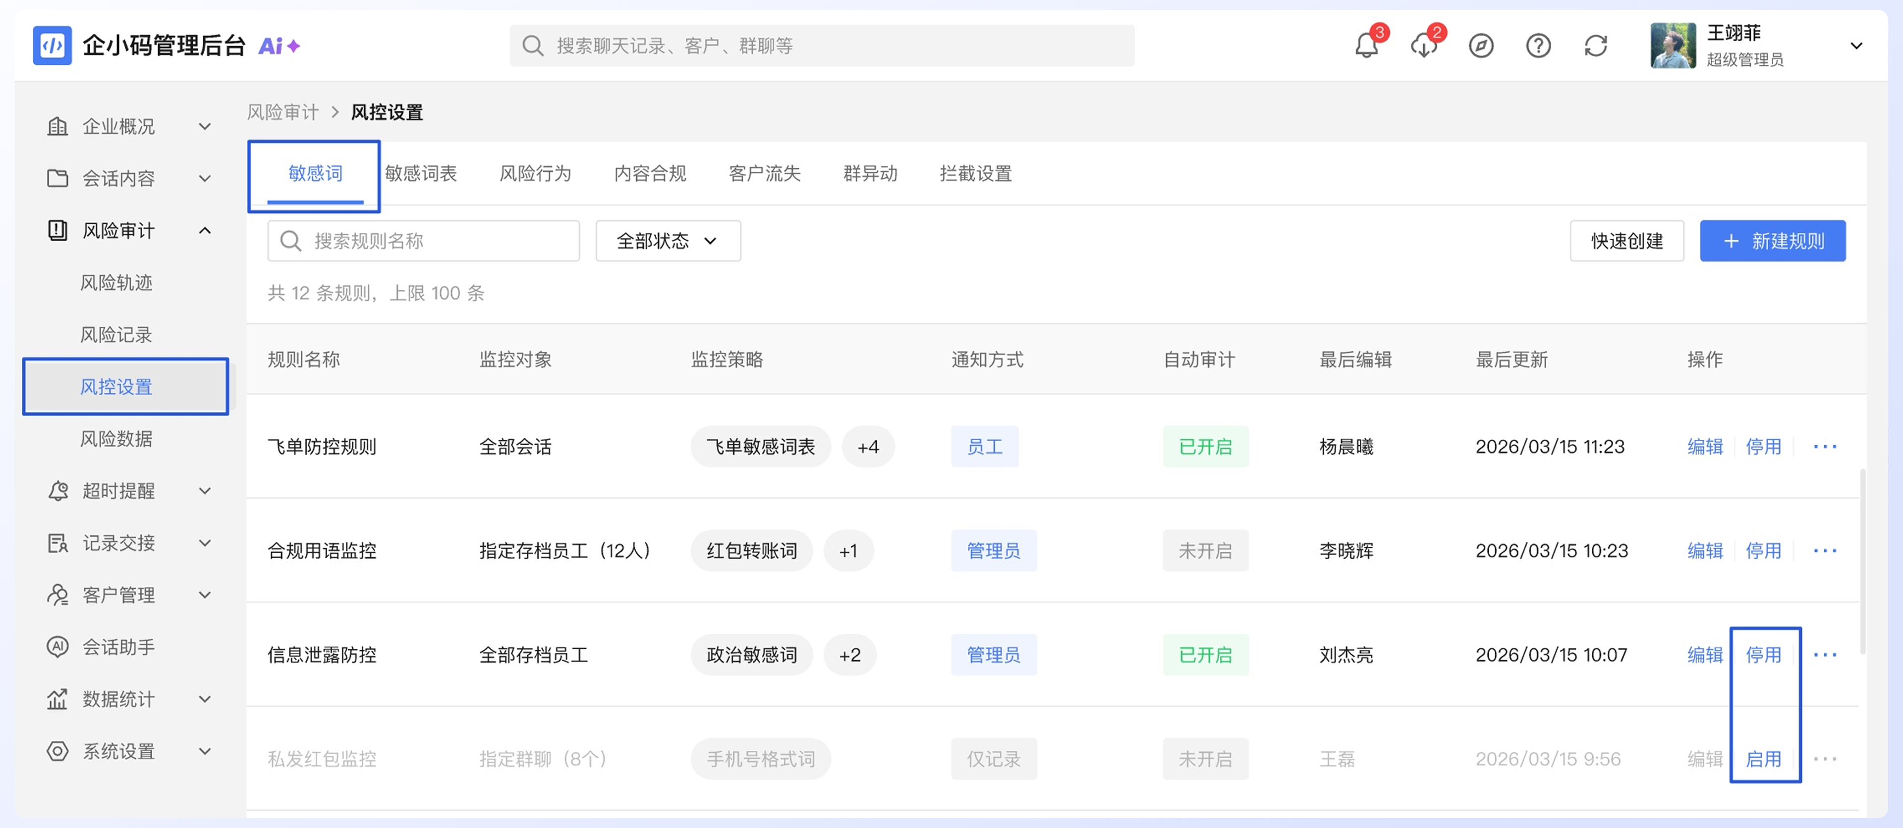
Task: Open more actions for 私发红包监控
Action: pos(1825,759)
